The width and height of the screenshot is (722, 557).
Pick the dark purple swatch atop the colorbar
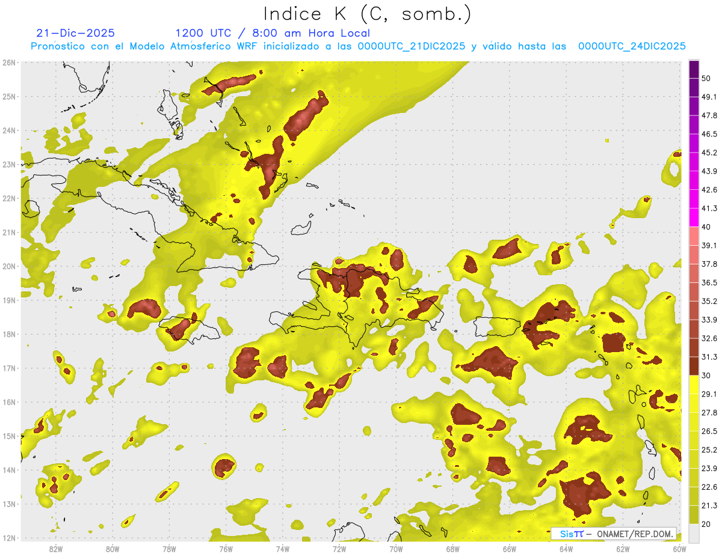pyautogui.click(x=694, y=69)
